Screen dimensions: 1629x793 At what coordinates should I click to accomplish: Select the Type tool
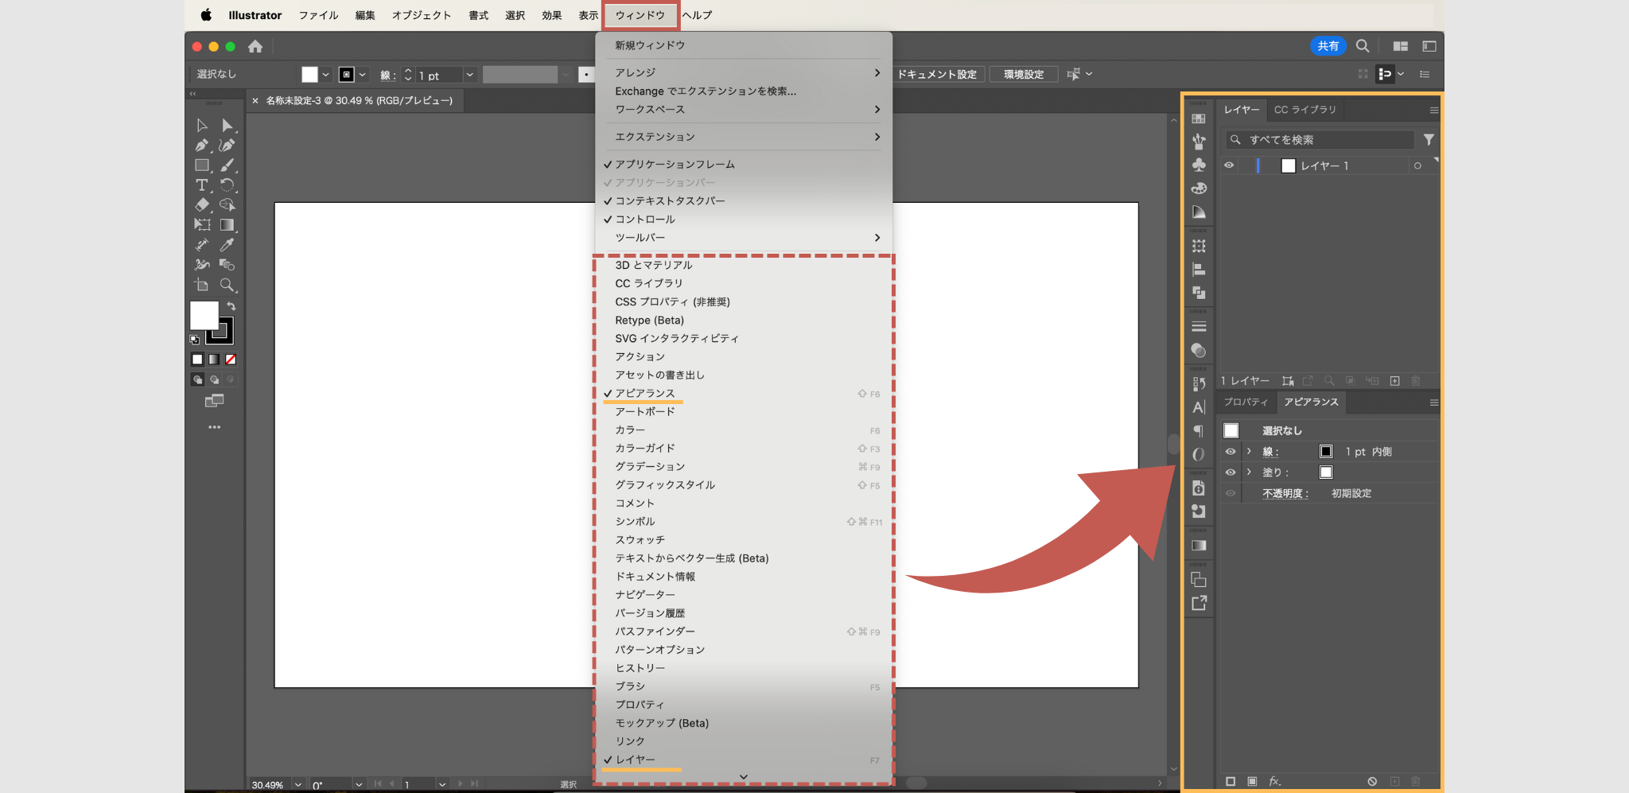[x=203, y=185]
